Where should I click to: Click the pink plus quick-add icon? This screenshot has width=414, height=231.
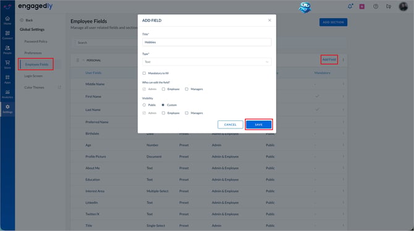coord(362,7)
